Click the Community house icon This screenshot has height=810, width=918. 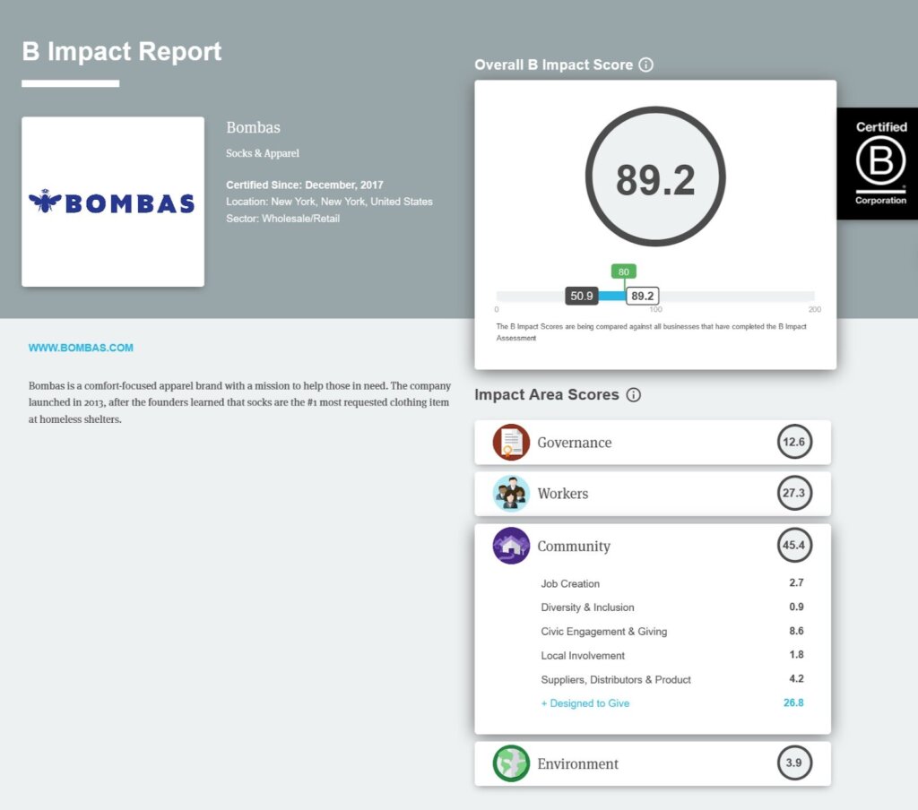coord(511,546)
